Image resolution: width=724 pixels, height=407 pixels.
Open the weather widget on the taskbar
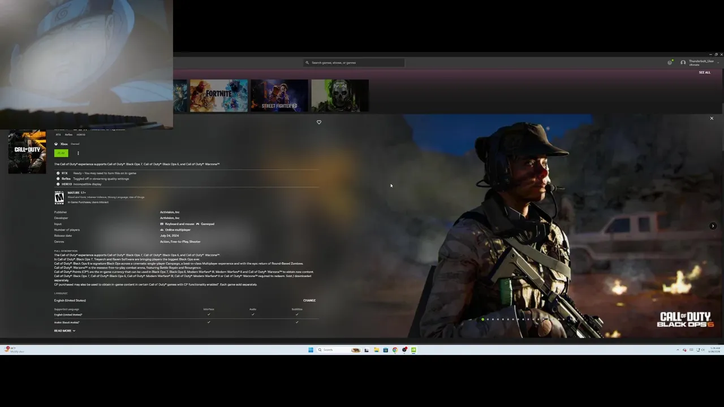coord(14,350)
